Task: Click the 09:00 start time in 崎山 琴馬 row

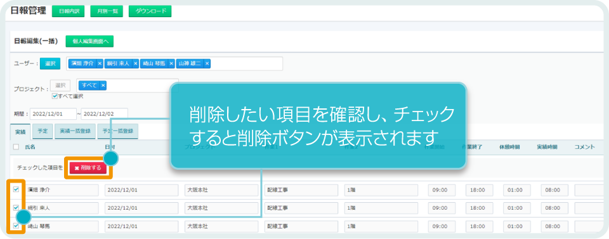Action: tap(442, 226)
